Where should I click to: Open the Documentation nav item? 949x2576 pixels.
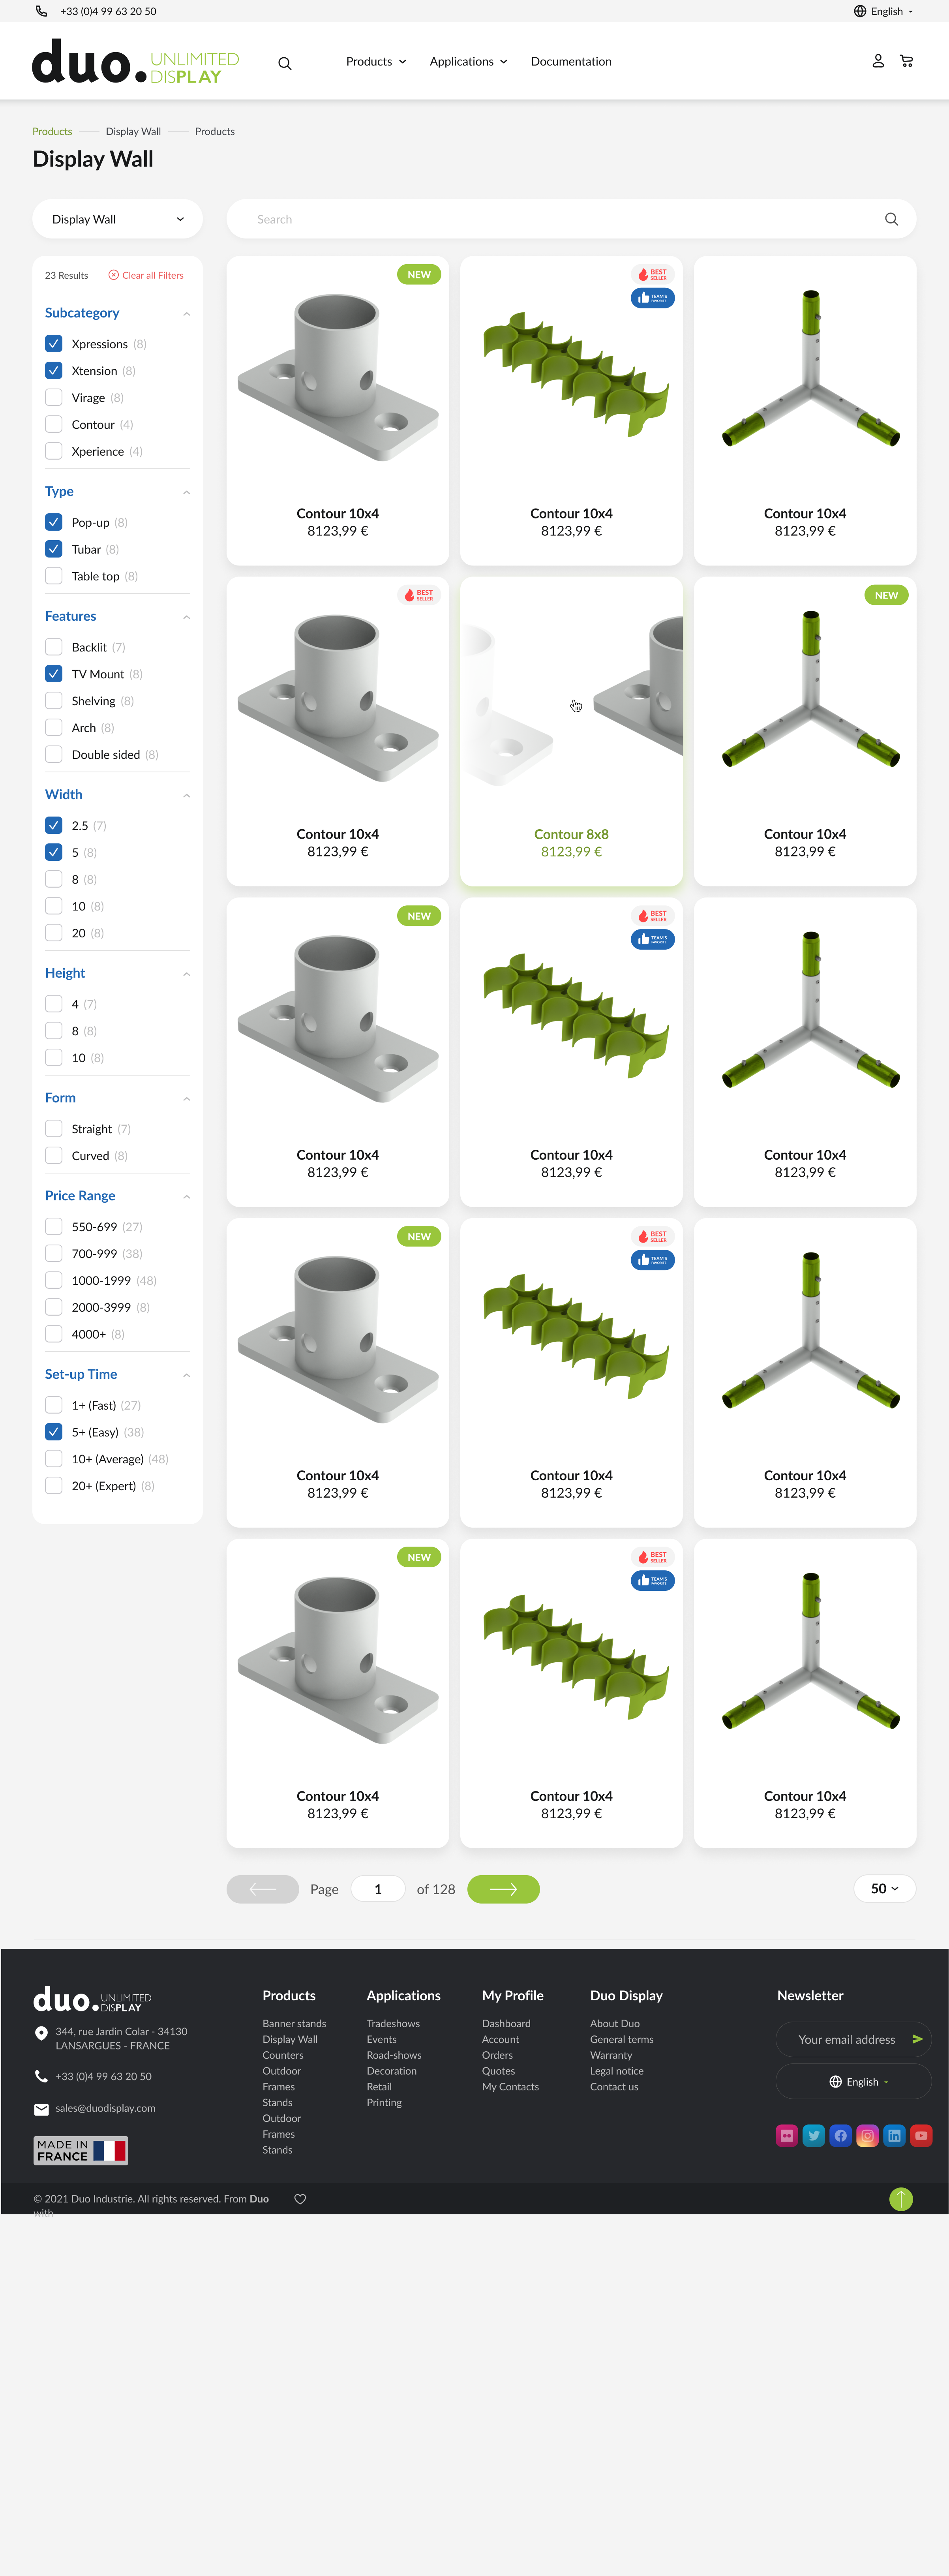click(571, 62)
